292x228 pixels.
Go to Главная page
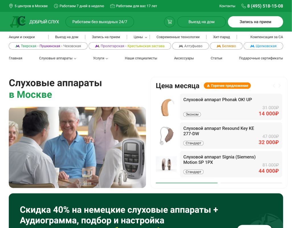point(15,58)
